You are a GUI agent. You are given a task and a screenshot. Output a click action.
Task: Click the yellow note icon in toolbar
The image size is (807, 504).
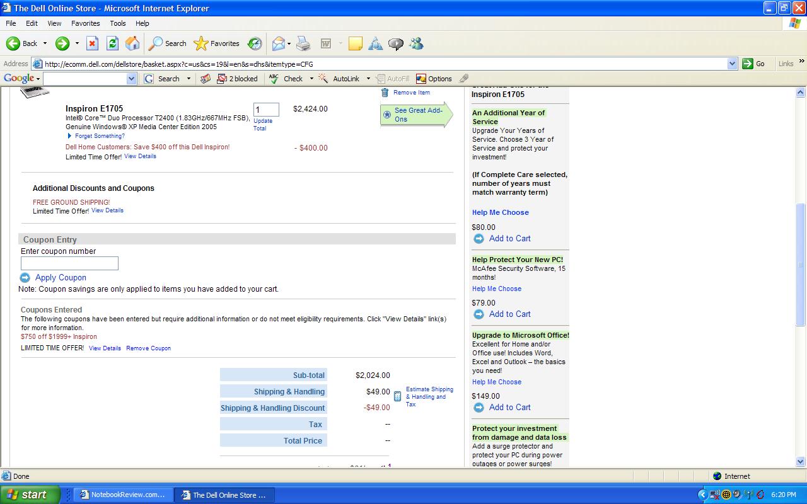(x=356, y=43)
